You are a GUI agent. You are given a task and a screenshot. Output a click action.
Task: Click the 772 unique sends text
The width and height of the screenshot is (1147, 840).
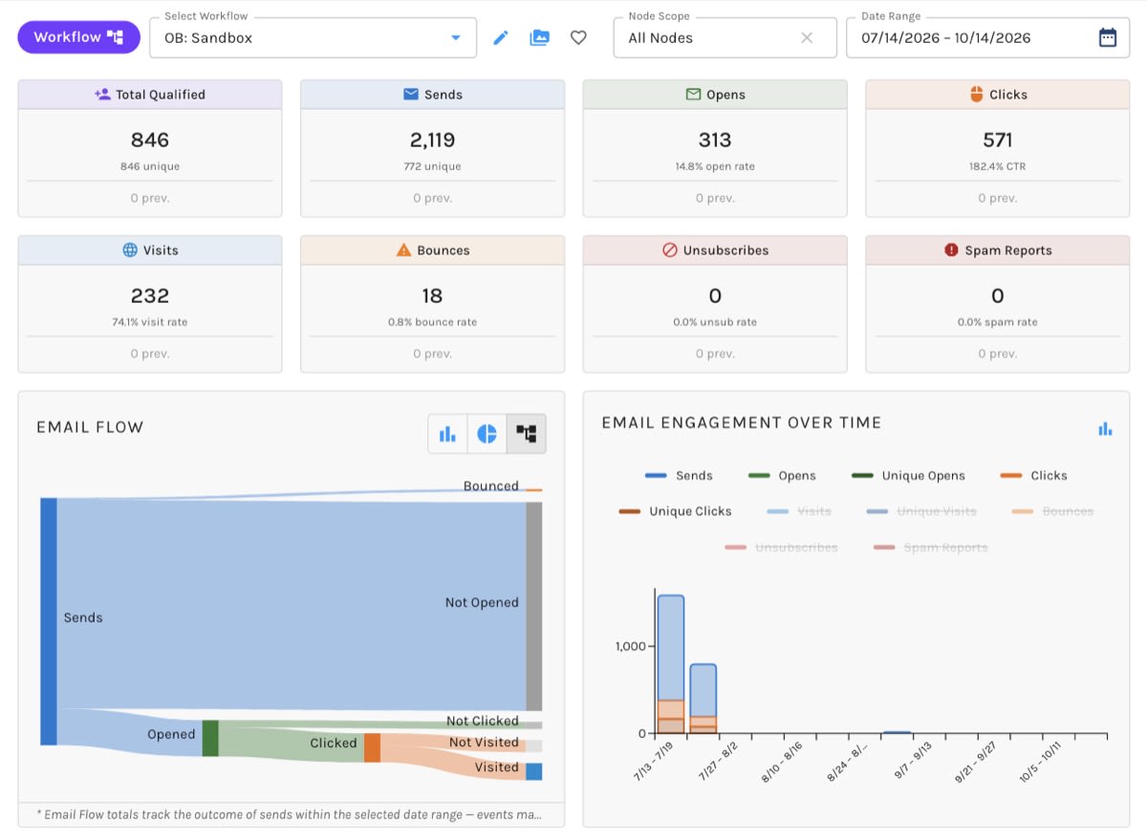coord(433,166)
